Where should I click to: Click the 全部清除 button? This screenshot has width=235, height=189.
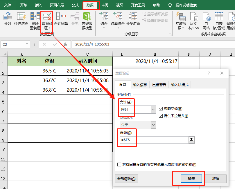[x=126, y=179]
